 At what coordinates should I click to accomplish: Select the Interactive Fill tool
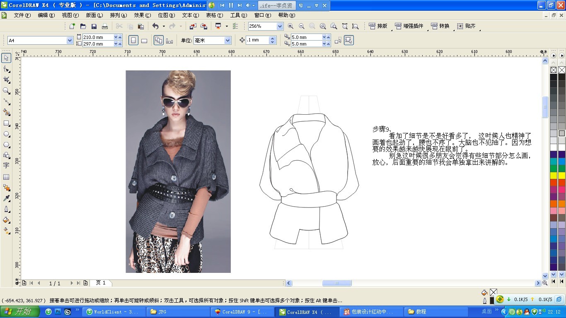click(x=6, y=231)
